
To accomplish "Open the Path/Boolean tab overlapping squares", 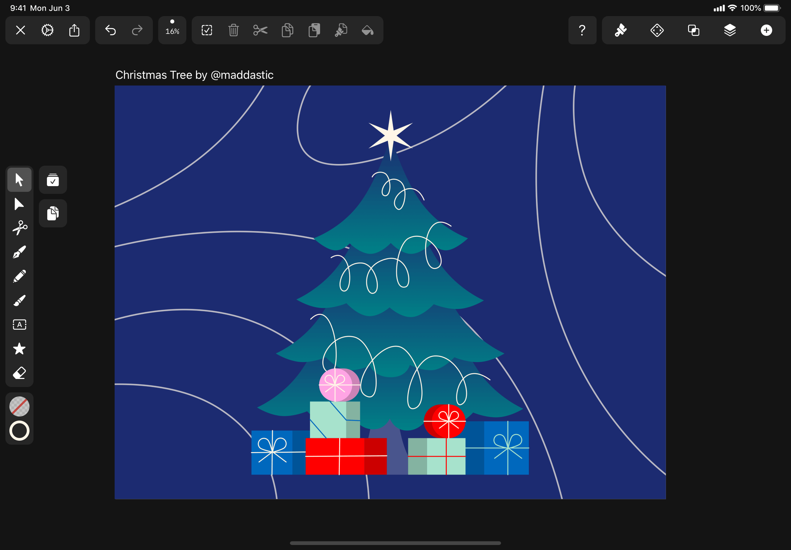I will (693, 30).
